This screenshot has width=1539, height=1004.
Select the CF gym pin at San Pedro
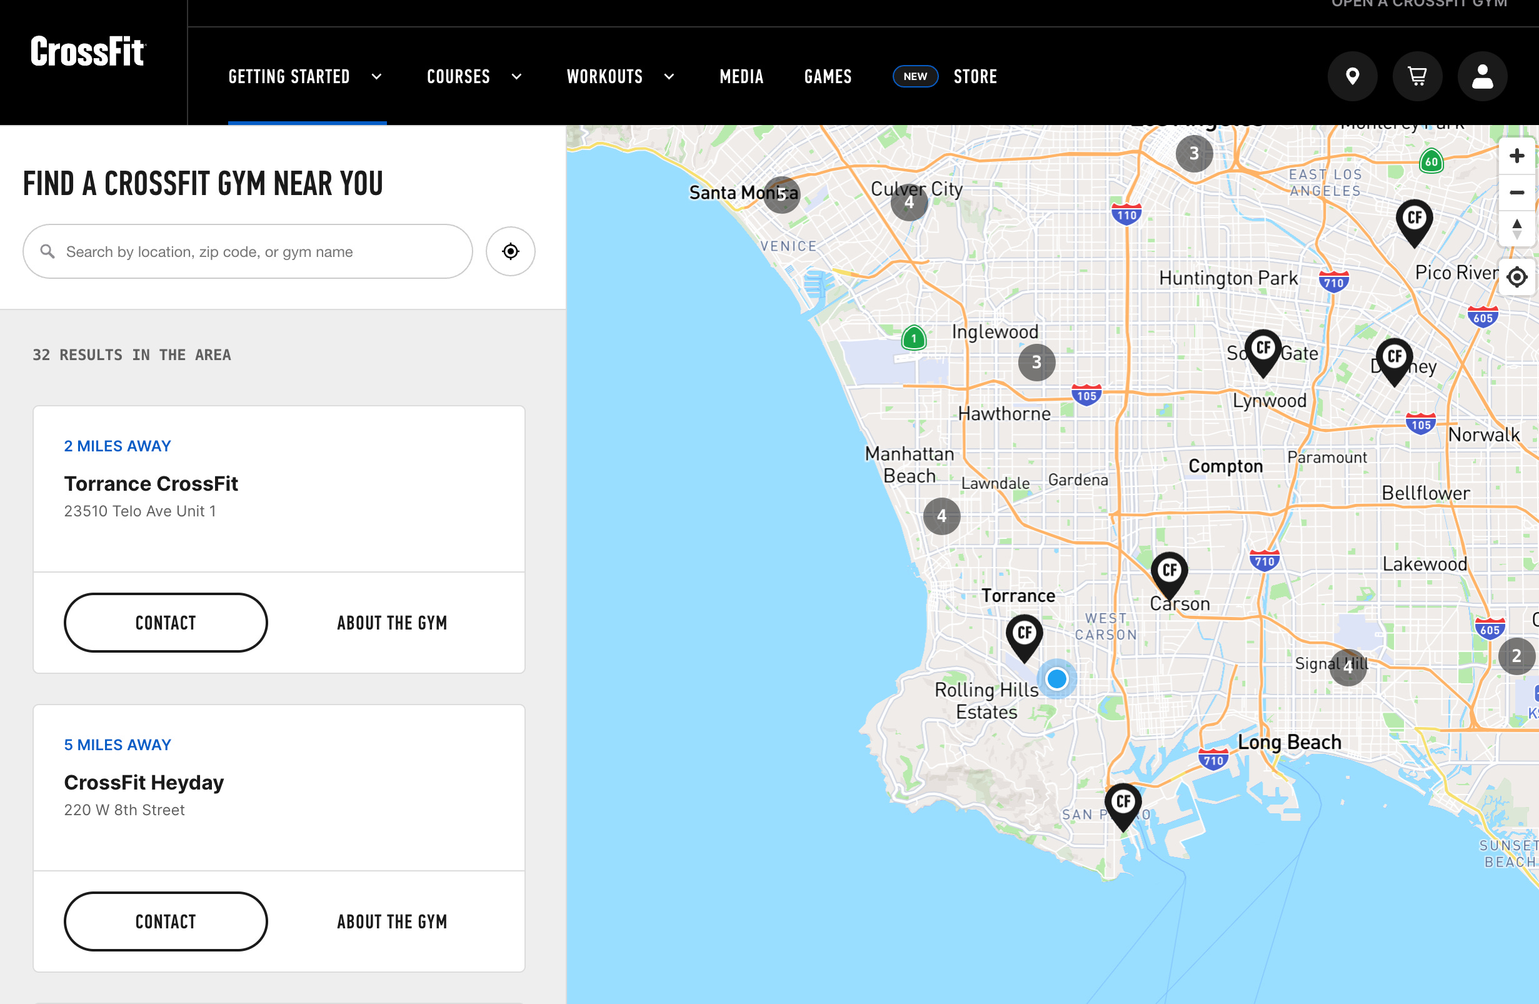tap(1123, 806)
